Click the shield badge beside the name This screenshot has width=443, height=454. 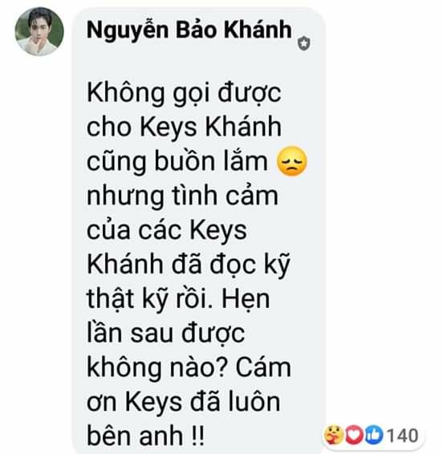(304, 43)
